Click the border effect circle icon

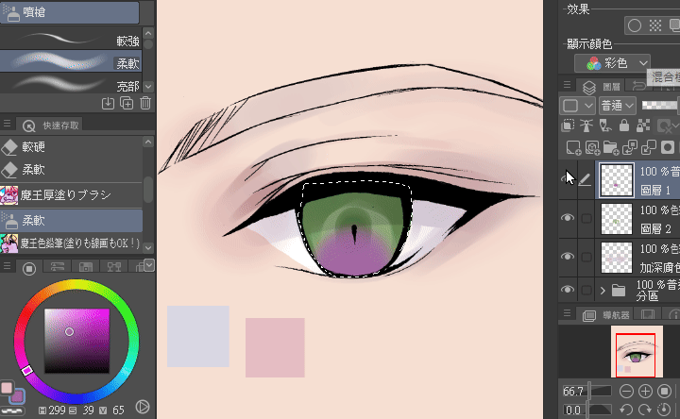coord(635,25)
